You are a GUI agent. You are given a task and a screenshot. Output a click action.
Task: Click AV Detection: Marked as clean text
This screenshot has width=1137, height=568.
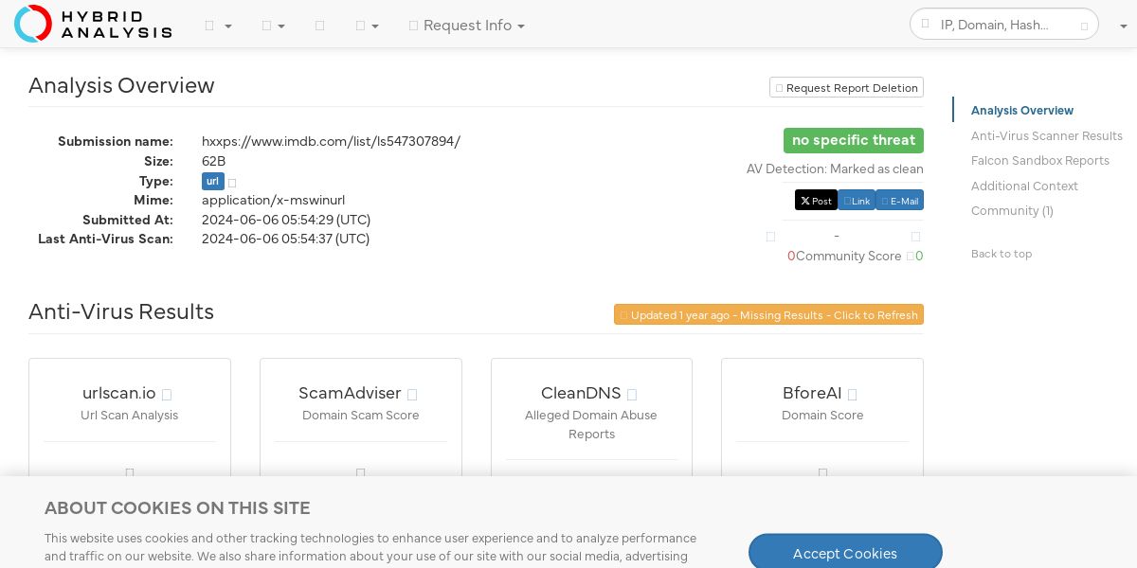point(835,169)
